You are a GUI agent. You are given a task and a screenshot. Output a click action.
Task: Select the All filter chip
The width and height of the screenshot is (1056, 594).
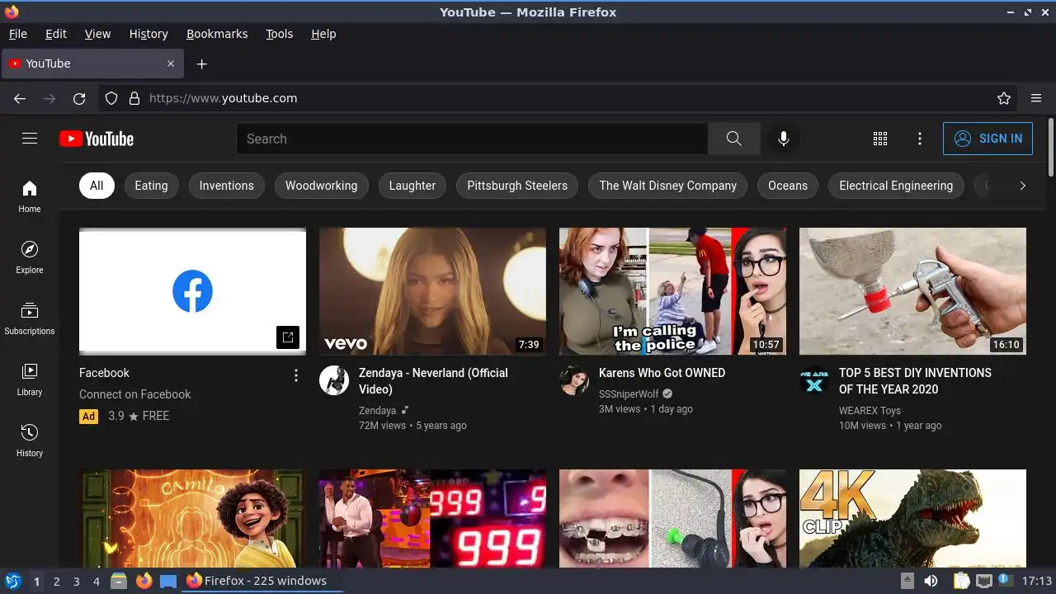point(97,186)
